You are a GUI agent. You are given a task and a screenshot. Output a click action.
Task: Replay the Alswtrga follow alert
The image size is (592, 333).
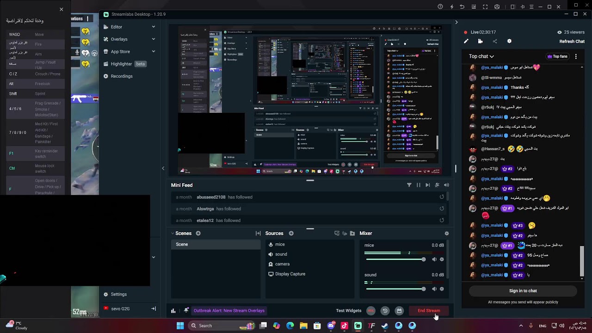pyautogui.click(x=442, y=209)
